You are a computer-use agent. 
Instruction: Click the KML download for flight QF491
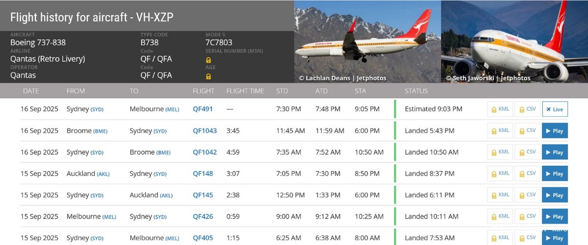500,109
